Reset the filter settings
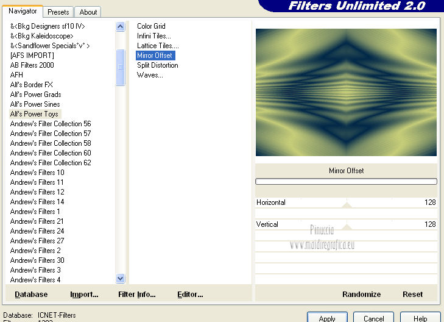Viewport: 444px width, 322px height. pos(412,295)
